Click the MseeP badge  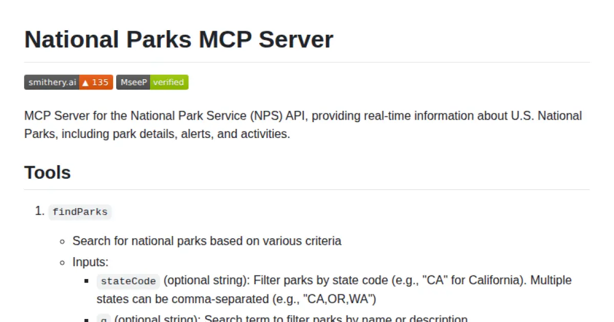click(152, 82)
